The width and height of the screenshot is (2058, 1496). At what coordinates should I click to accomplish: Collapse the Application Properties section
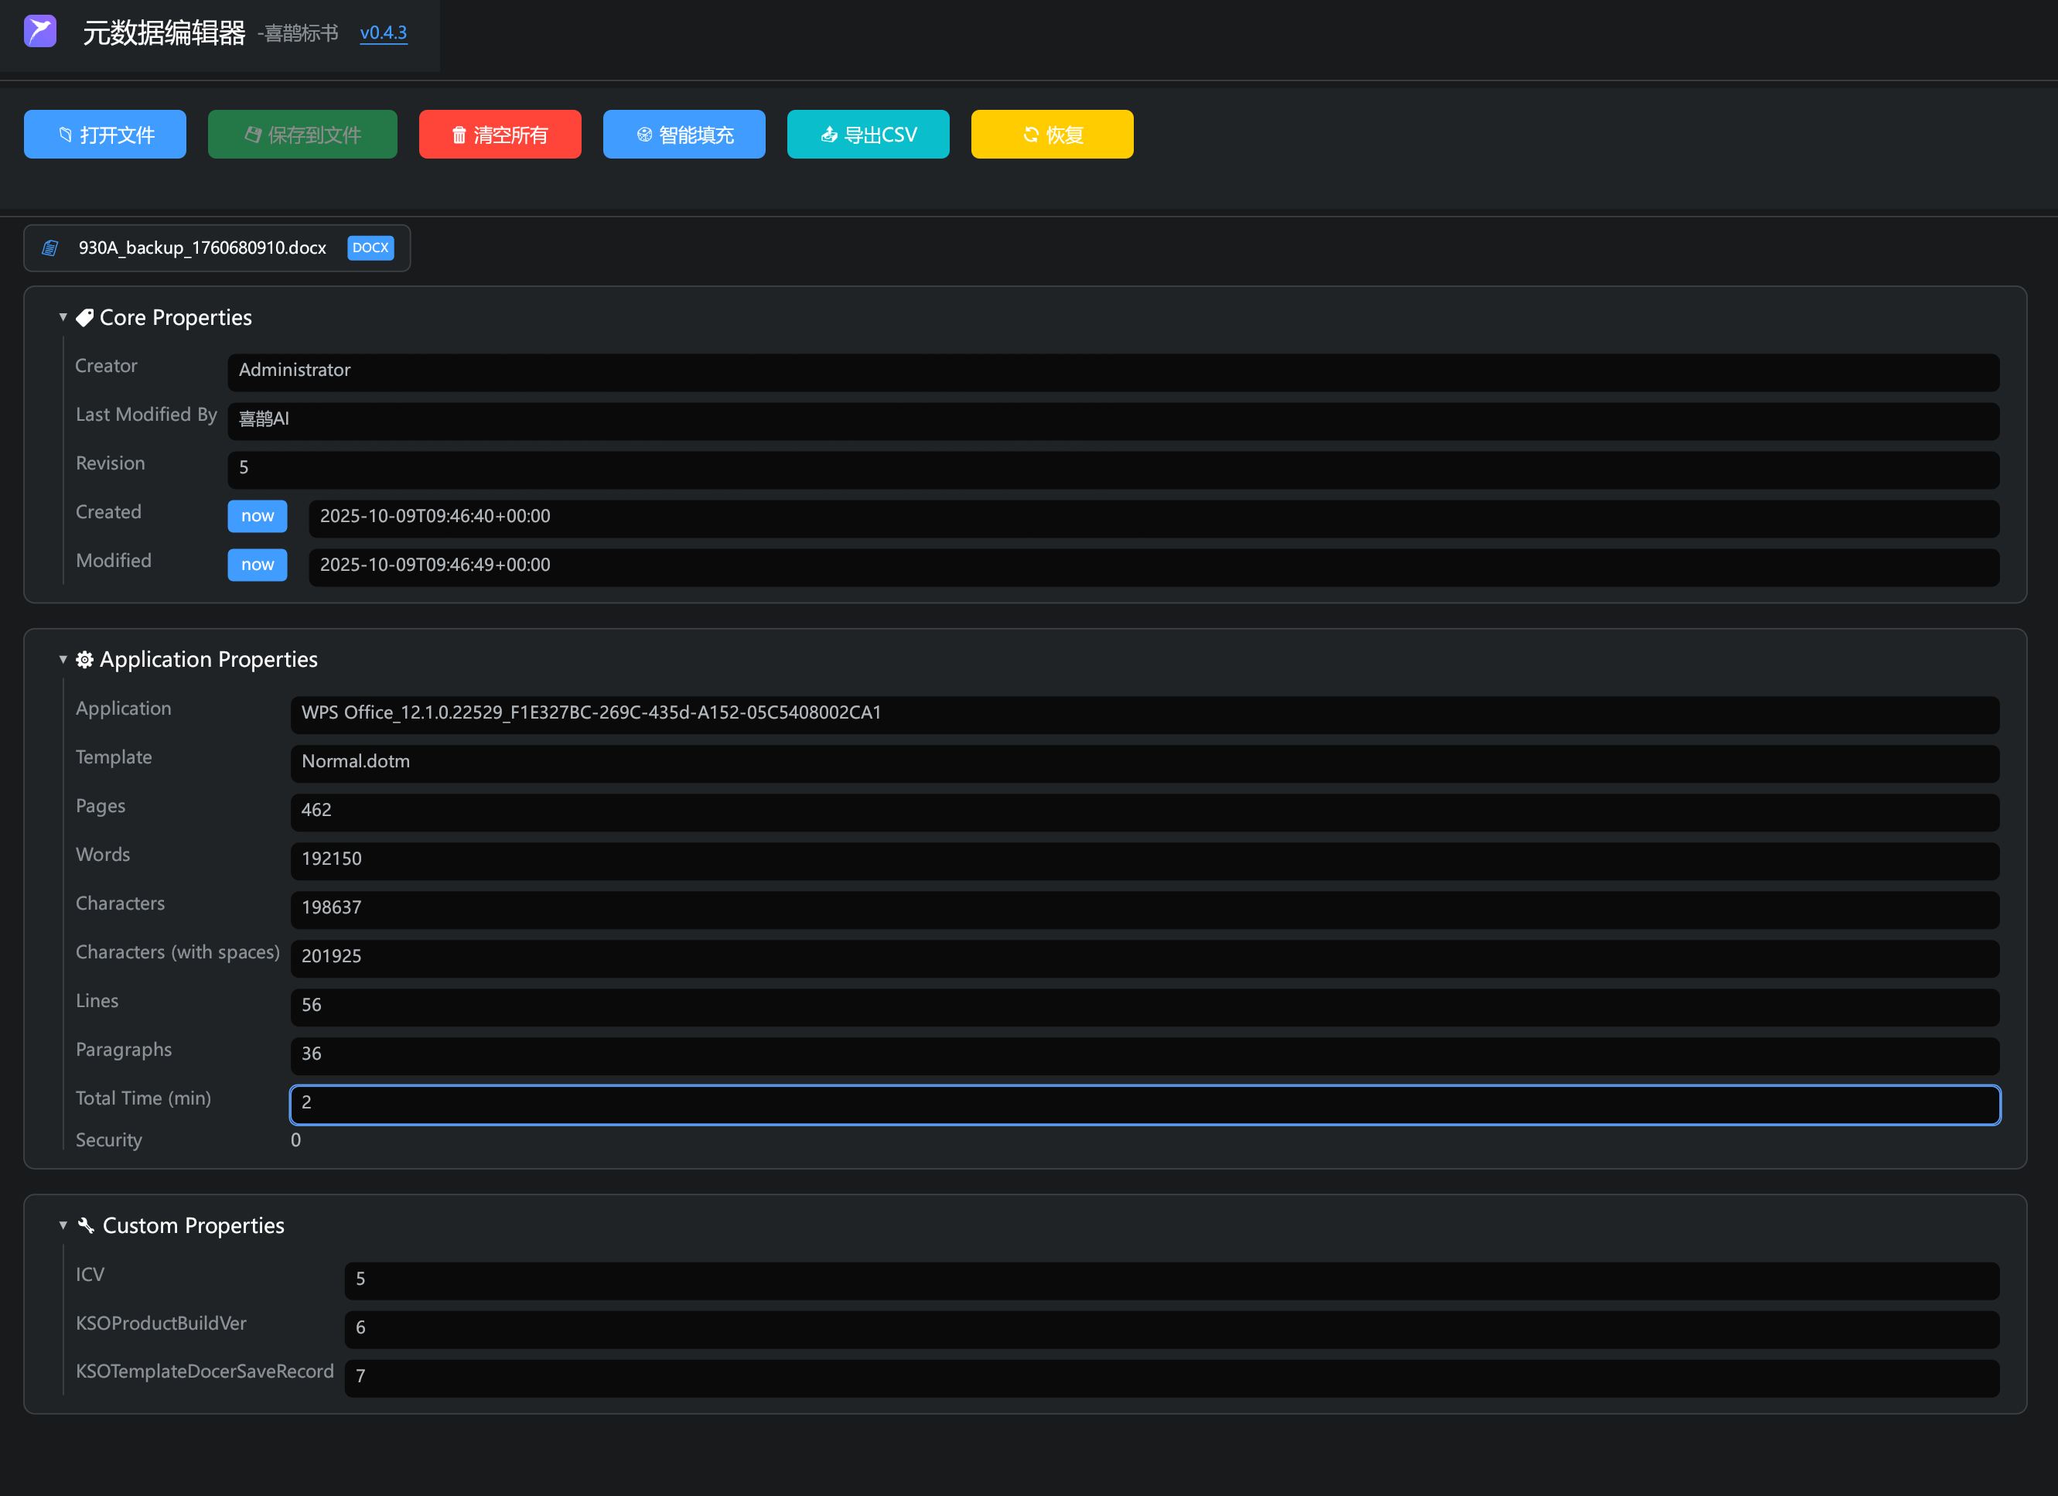tap(63, 660)
